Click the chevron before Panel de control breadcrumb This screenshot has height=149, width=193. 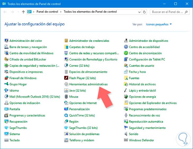point(34,12)
